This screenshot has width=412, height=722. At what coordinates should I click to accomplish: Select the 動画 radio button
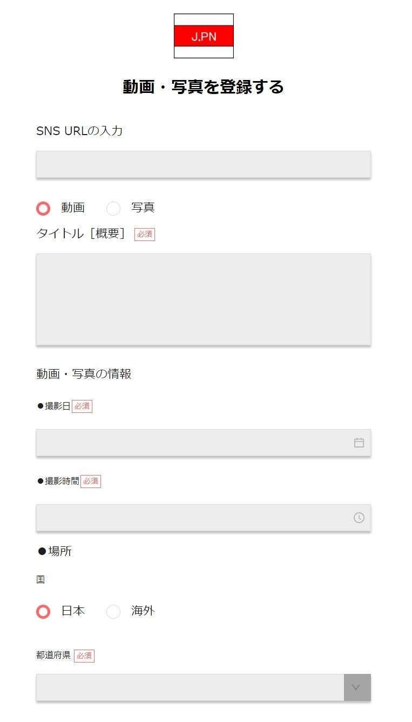[x=43, y=208]
